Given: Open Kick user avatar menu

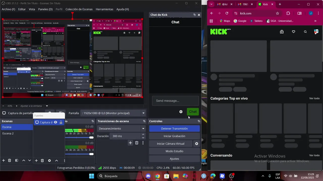Looking at the screenshot, I should pyautogui.click(x=316, y=32).
